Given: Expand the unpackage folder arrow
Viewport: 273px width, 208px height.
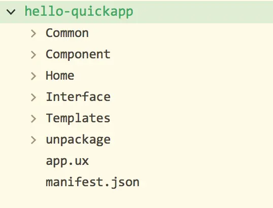Looking at the screenshot, I should click(33, 140).
